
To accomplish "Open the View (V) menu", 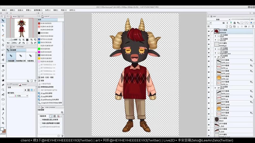I will (48, 10).
